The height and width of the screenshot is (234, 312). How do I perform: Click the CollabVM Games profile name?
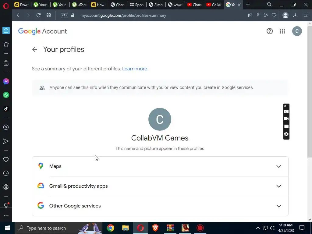pyautogui.click(x=160, y=138)
